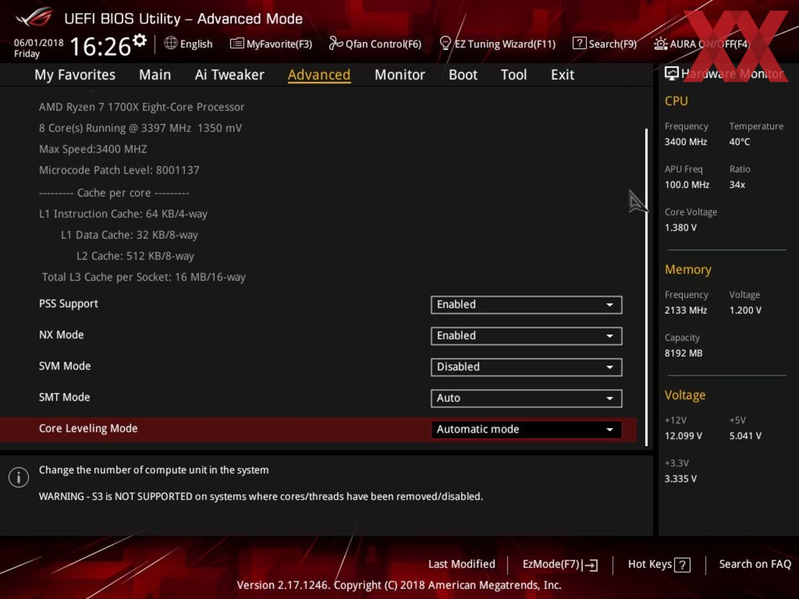
Task: Open the PSS Support dropdown
Action: 526,305
